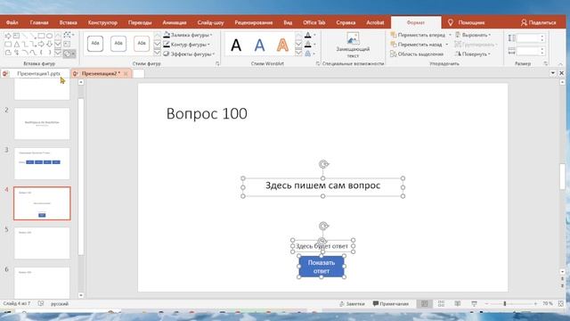Screen dimensions: 570x321
Task: Click the Поделиться share button
Action: point(538,22)
